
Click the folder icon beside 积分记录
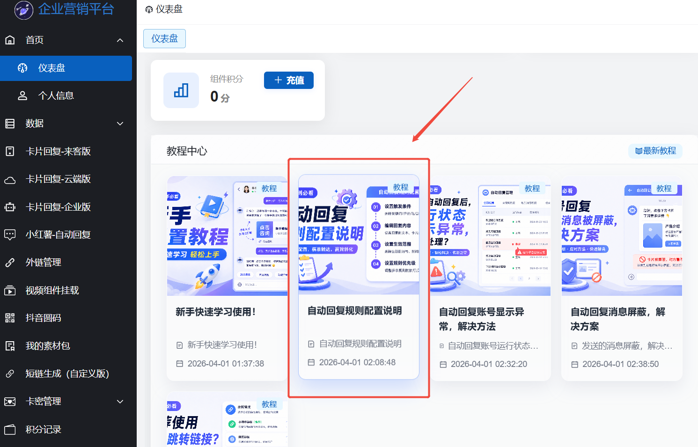tap(10, 430)
